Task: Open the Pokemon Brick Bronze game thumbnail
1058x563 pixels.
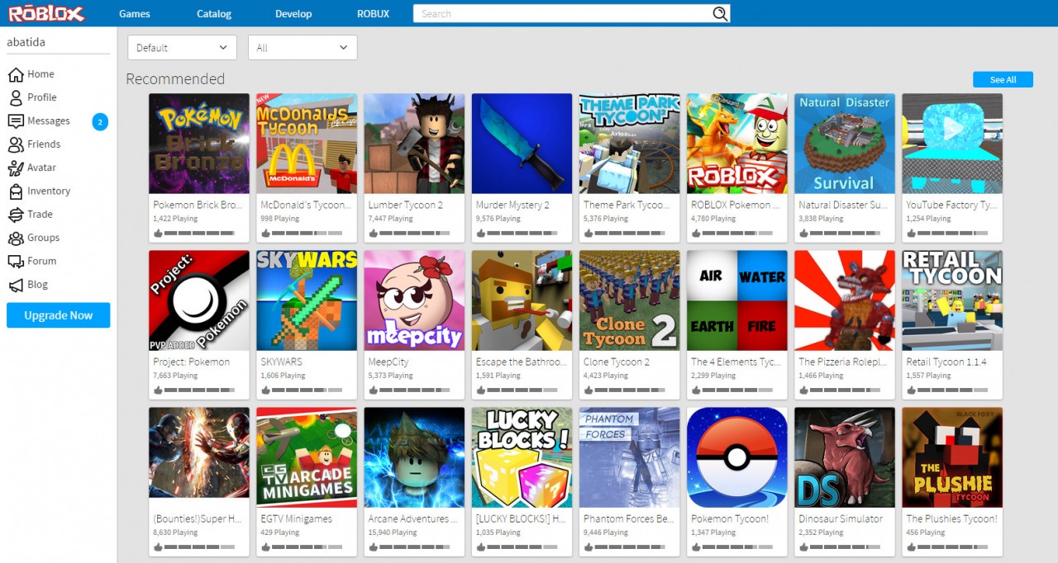Action: (199, 144)
